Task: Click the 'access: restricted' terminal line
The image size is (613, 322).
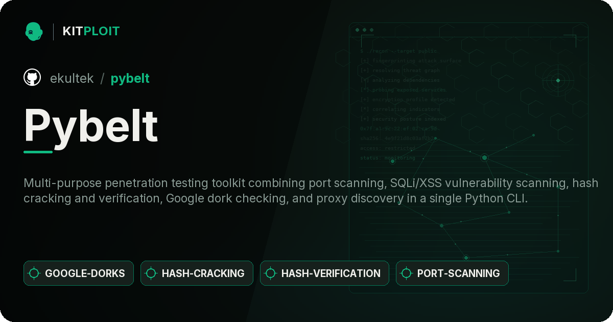Action: 388,148
